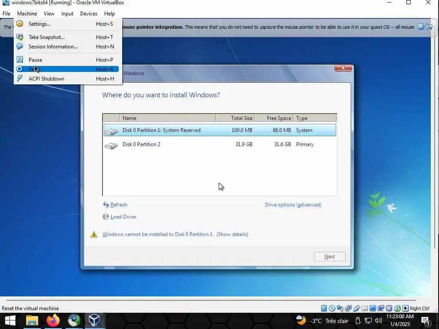Screen dimensions: 439x329
Task: Choose Take Snapshot... menu entry
Action: click(67, 37)
